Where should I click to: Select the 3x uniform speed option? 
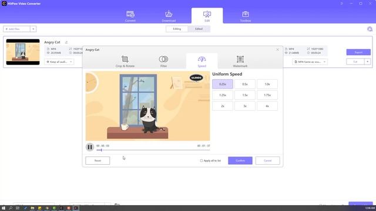pyautogui.click(x=245, y=106)
